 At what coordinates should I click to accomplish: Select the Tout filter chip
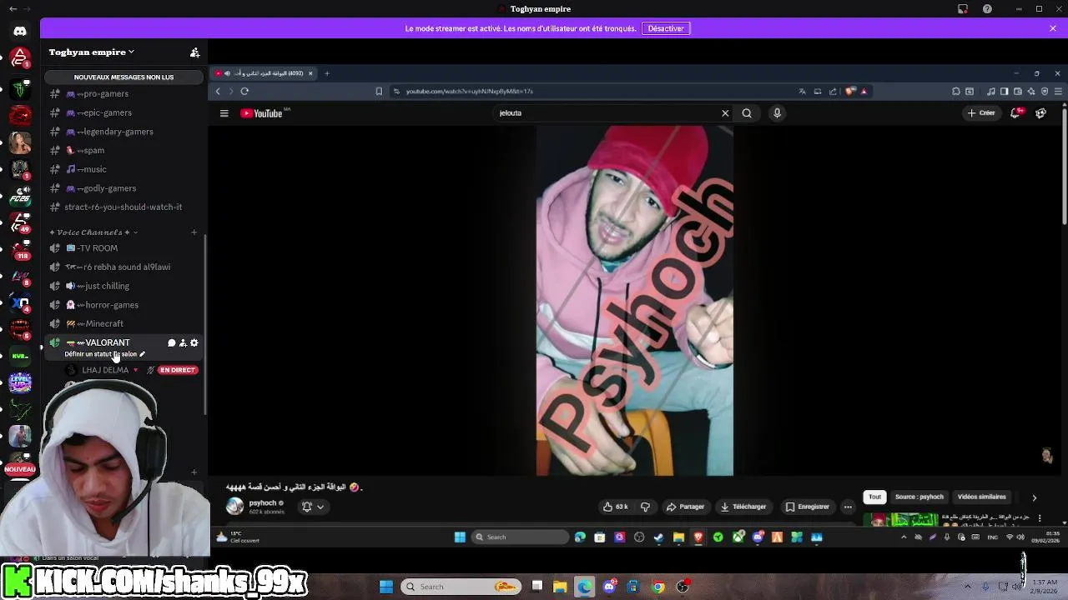pyautogui.click(x=874, y=497)
